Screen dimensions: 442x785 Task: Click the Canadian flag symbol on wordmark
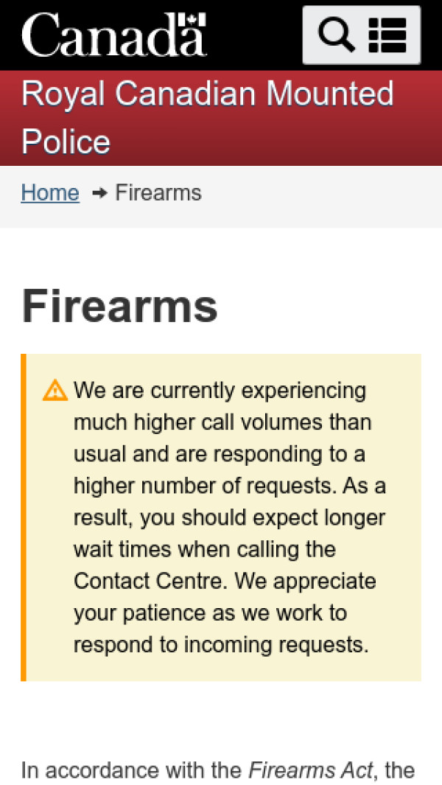(192, 19)
